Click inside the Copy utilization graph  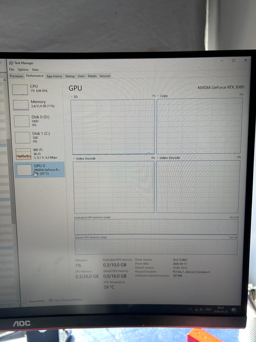[x=199, y=126]
